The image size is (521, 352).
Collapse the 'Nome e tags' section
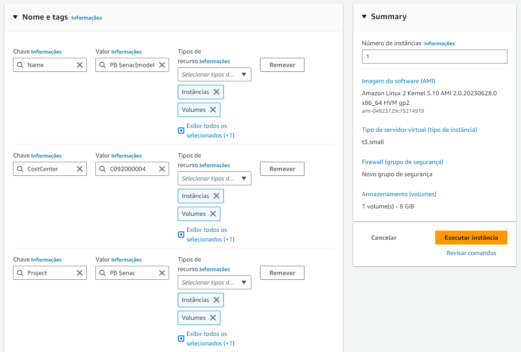coord(15,17)
